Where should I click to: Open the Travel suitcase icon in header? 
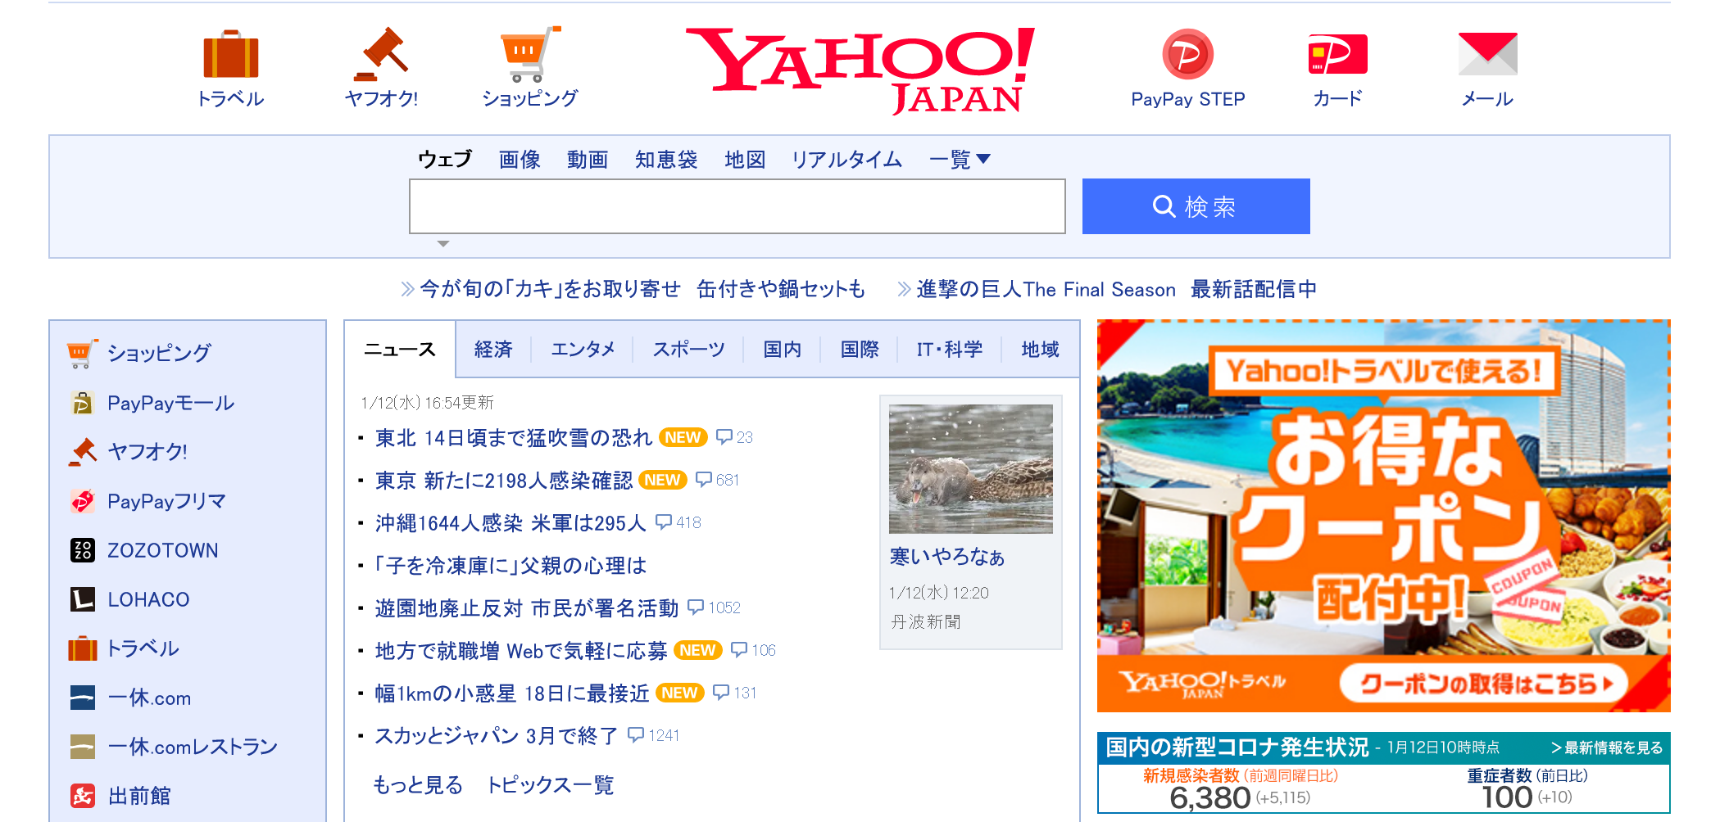click(x=230, y=54)
